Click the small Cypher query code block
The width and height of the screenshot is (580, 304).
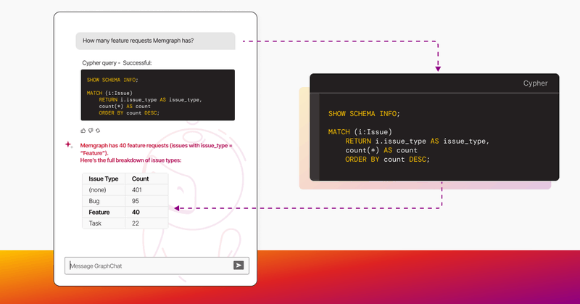[158, 95]
